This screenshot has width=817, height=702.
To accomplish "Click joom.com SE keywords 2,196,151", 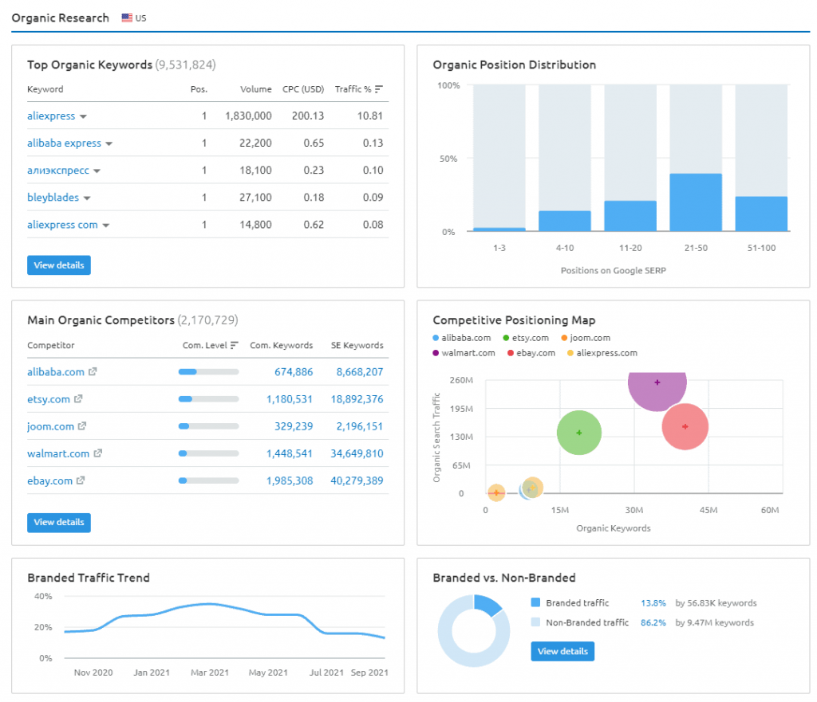I will (x=360, y=426).
